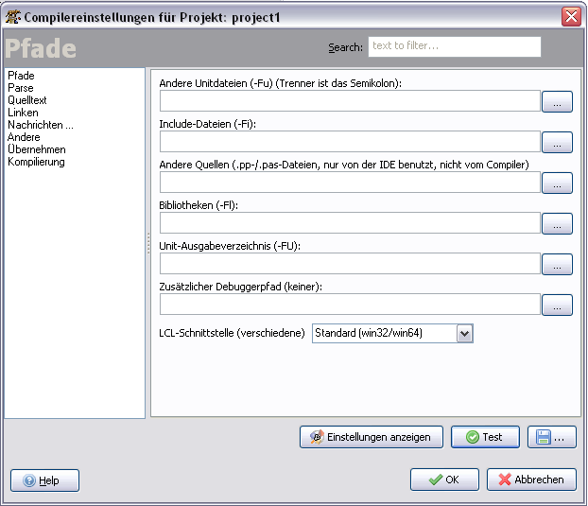Screen dimensions: 588x506
Task: Click the Test button with green check icon
Action: tap(485, 437)
